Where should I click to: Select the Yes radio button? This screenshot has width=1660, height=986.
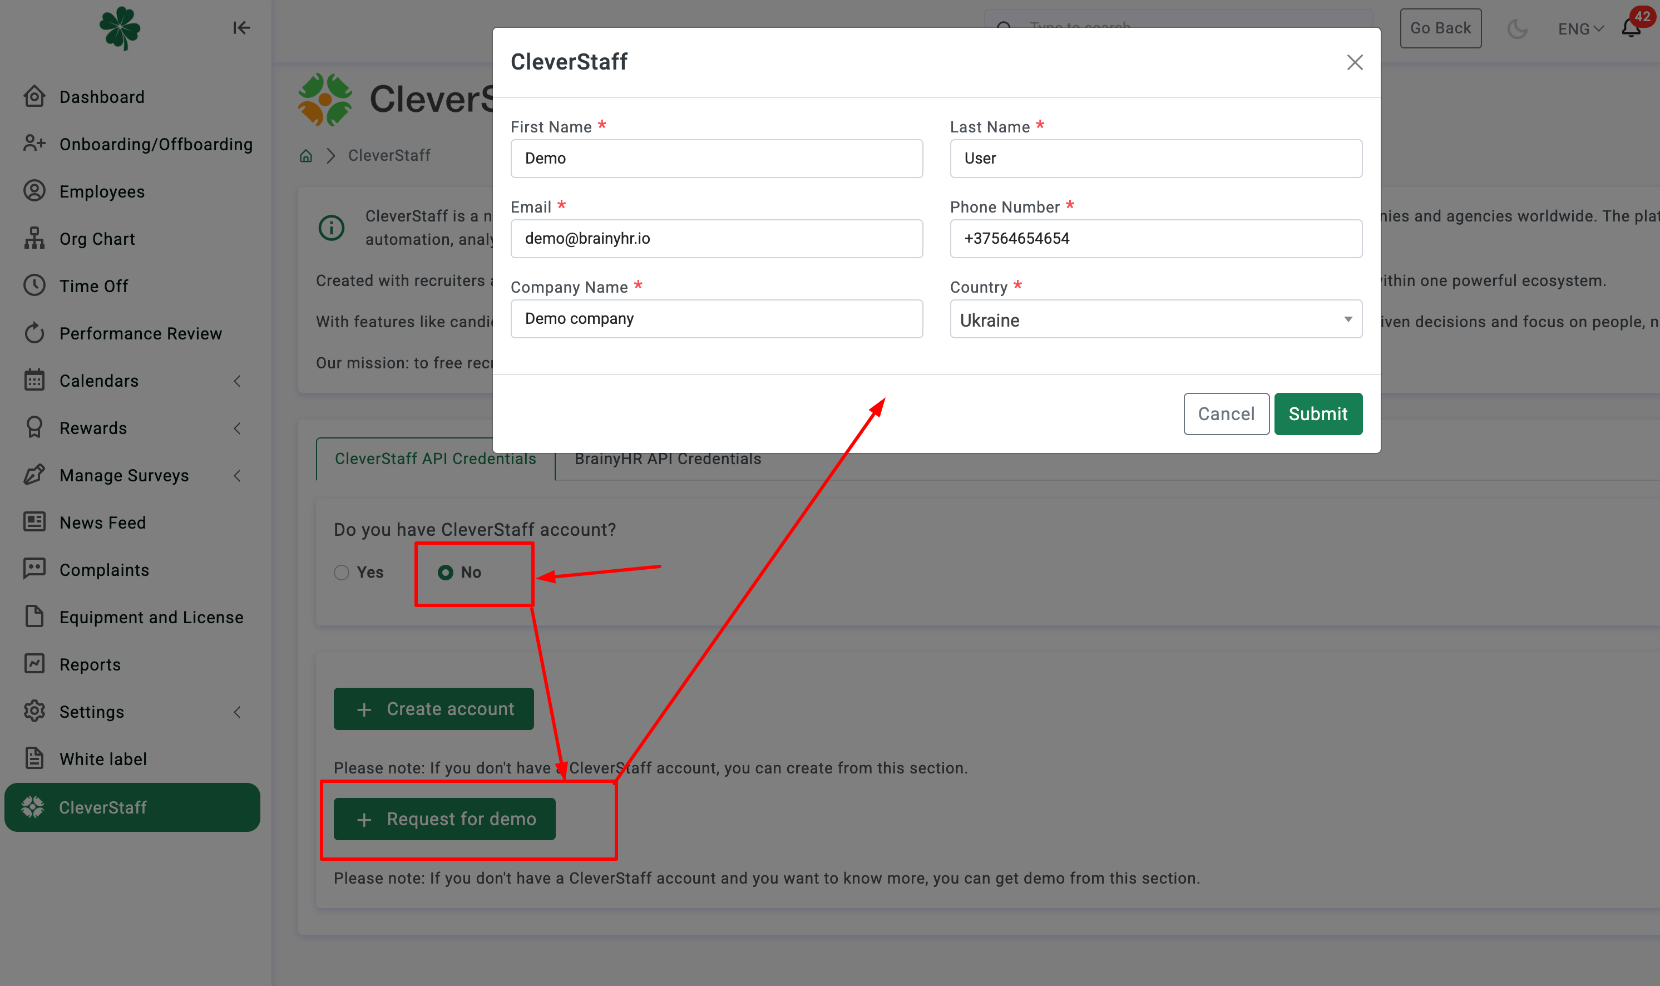(x=342, y=572)
